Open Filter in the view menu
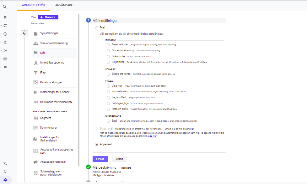 43,73
